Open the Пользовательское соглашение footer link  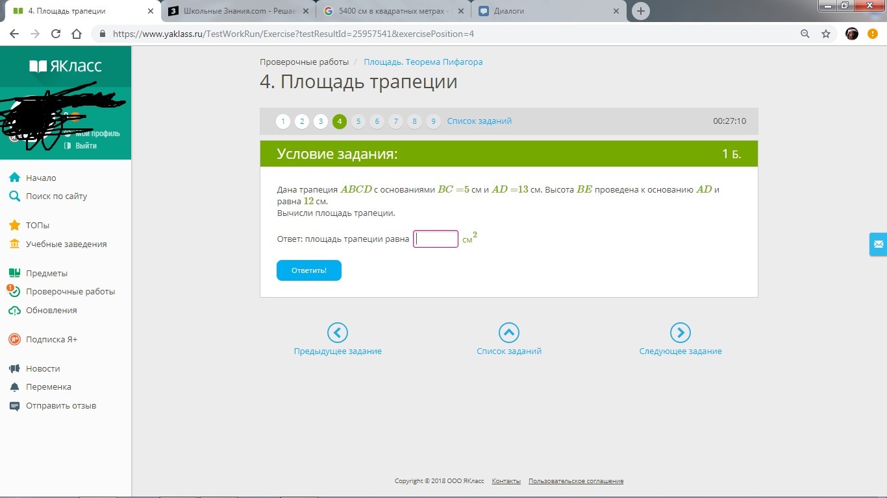click(x=576, y=481)
